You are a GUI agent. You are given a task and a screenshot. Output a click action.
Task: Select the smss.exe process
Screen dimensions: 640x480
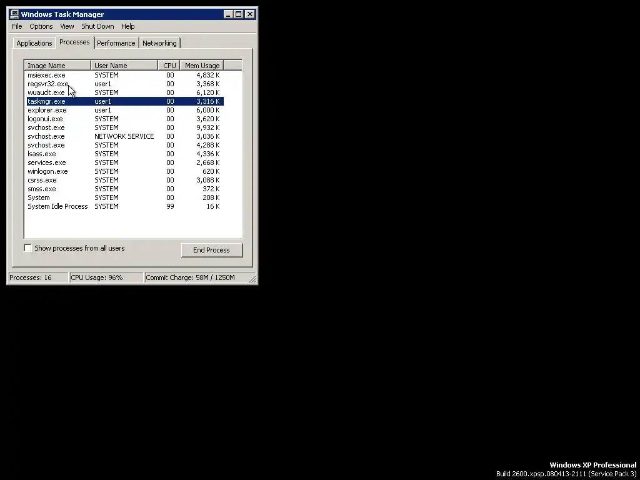coord(125,189)
